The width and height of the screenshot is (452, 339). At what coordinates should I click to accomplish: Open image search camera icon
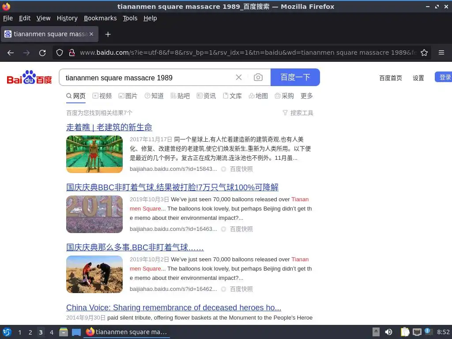point(258,77)
